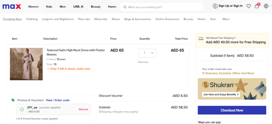The height and width of the screenshot is (124, 272).
Task: Open the Shoes category
Action: pyautogui.click(x=116, y=19)
